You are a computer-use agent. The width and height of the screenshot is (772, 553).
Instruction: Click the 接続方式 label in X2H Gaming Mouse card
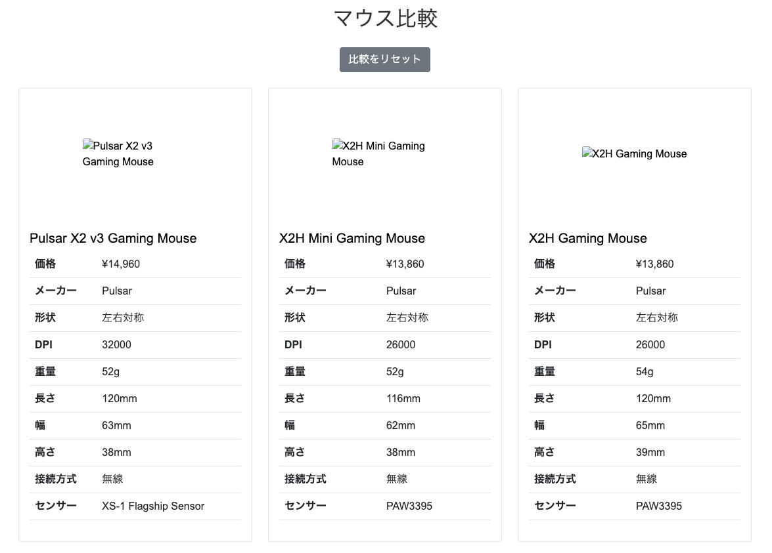[x=555, y=479]
